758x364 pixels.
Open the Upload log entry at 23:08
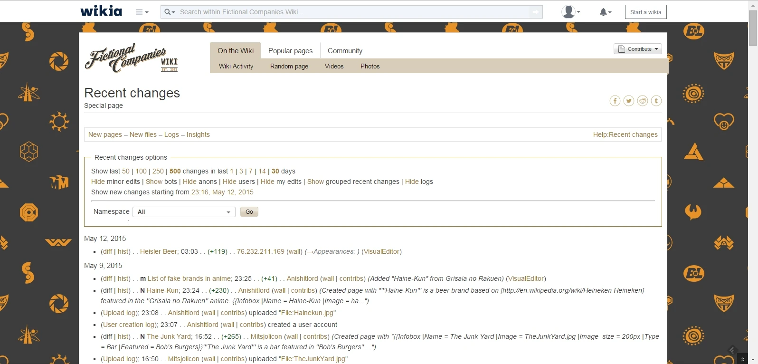tap(119, 313)
